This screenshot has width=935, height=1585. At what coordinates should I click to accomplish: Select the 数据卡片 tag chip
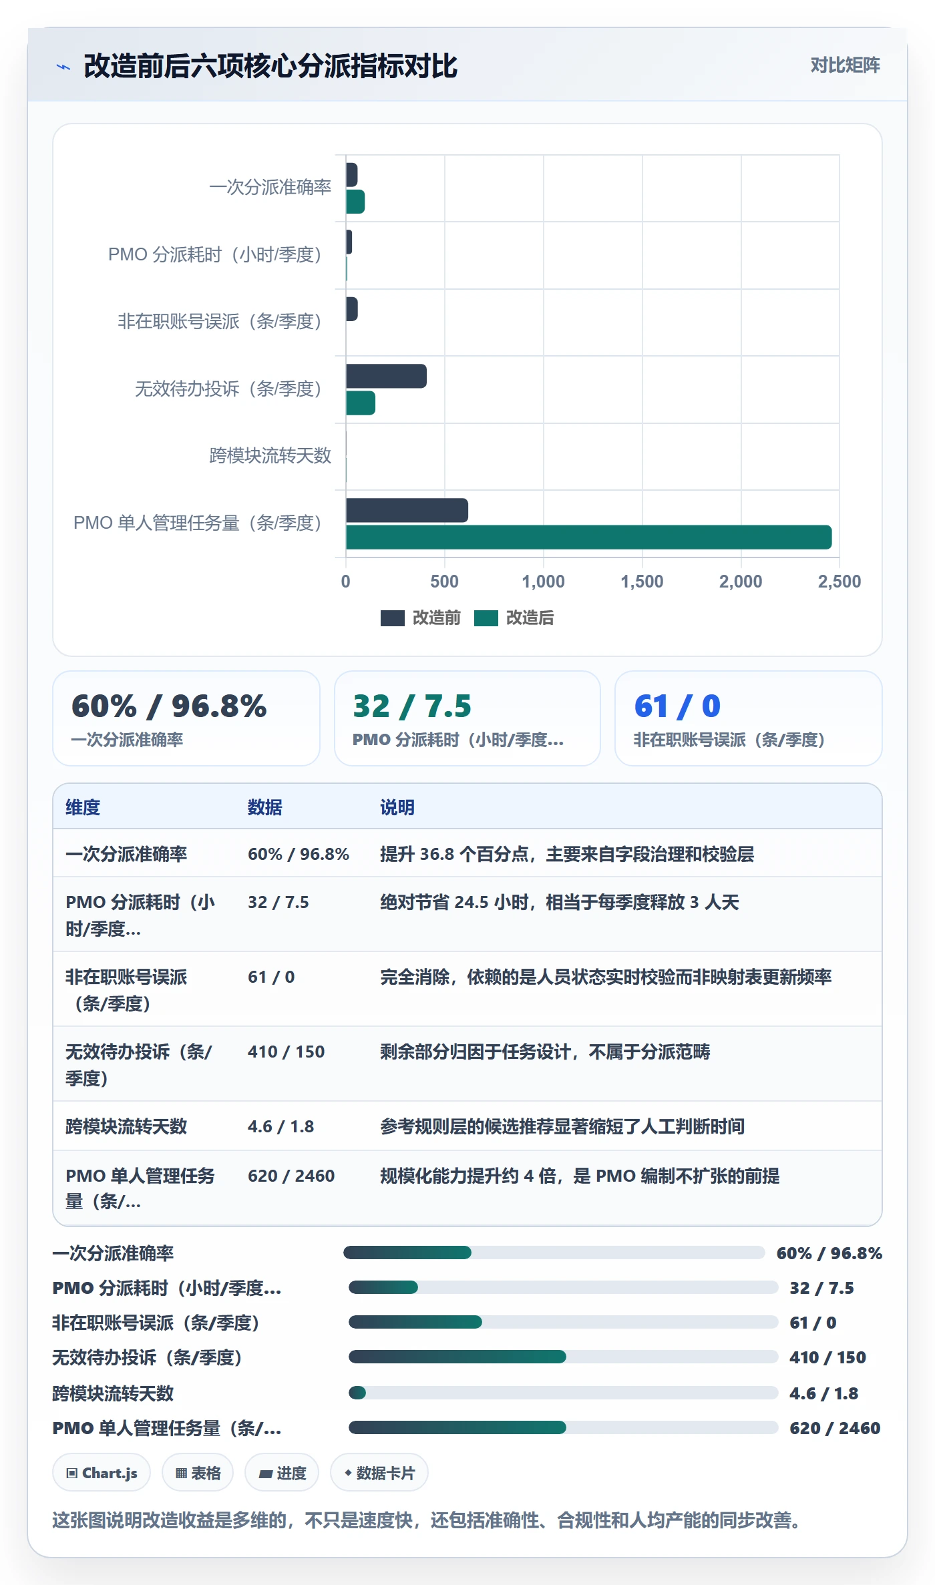tap(379, 1472)
